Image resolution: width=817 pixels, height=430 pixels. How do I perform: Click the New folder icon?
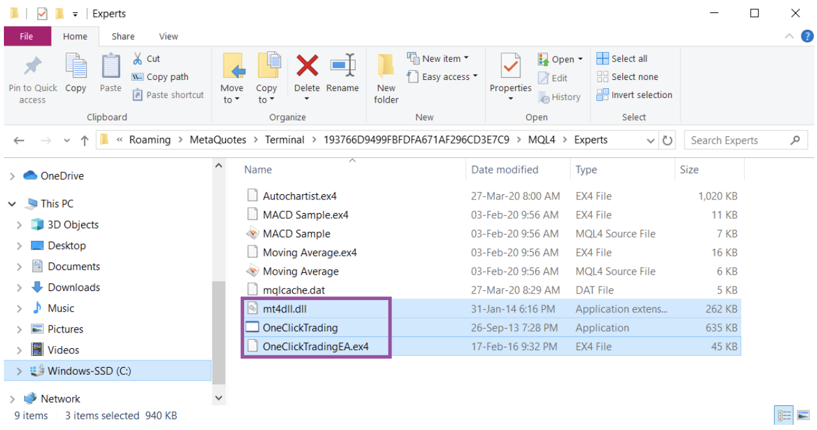[386, 66]
